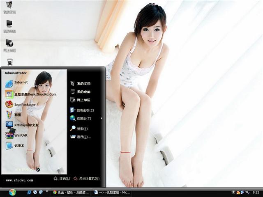The height and width of the screenshot is (197, 263).
Task: Launch 画图 paint from Start menu
Action: click(13, 115)
